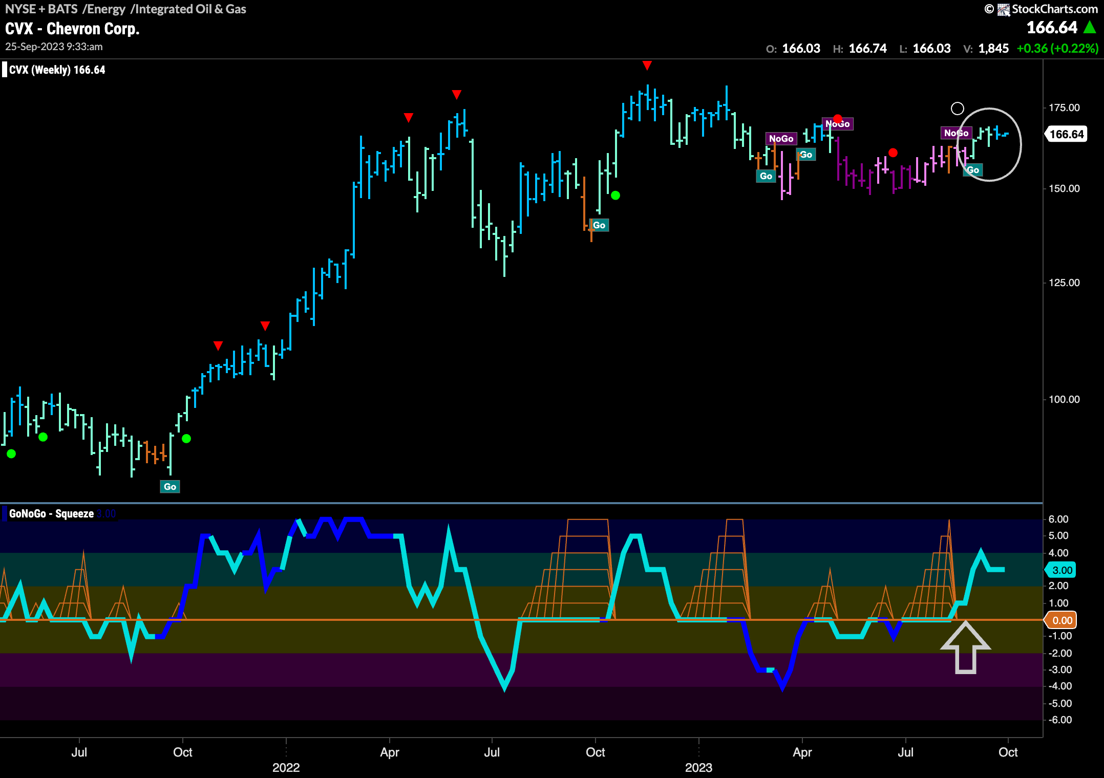Click the GoNoGo - Squeeze legend label
1104x778 pixels.
[51, 513]
